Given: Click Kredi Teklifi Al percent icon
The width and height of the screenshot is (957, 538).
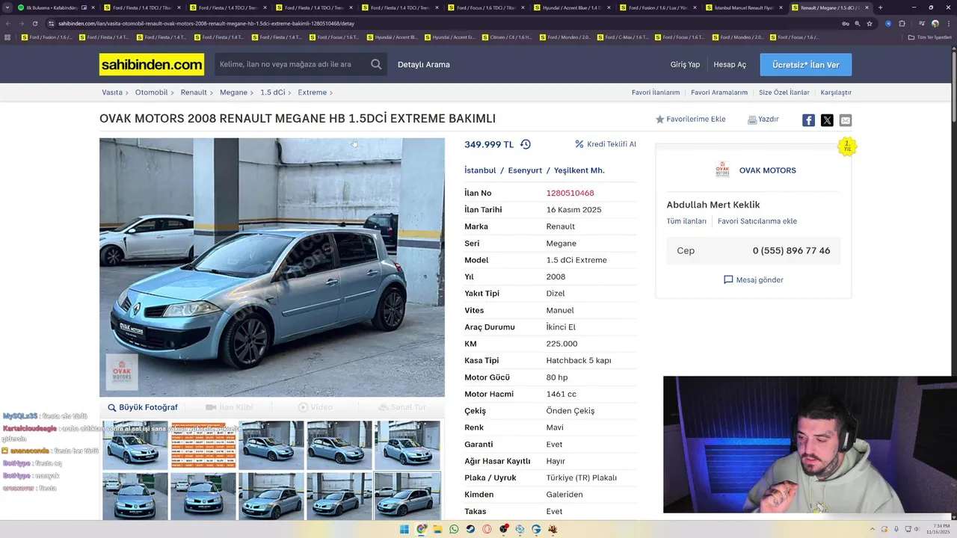Looking at the screenshot, I should pyautogui.click(x=579, y=144).
